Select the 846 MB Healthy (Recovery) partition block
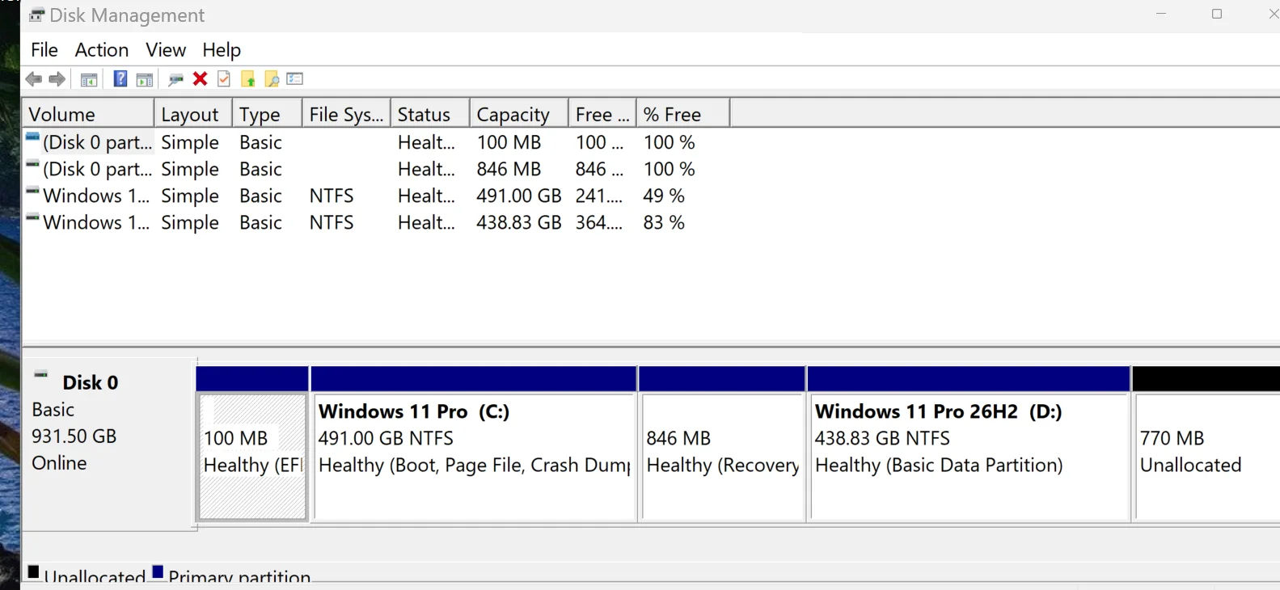Screen dimensions: 1280x590 722,457
